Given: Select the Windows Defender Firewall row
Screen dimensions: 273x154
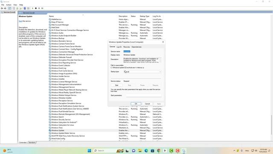Looking at the screenshot, I should point(78,57).
